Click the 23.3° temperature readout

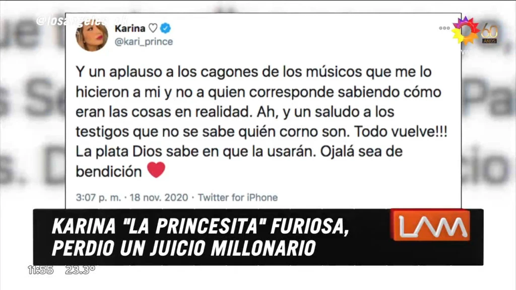tap(80, 270)
